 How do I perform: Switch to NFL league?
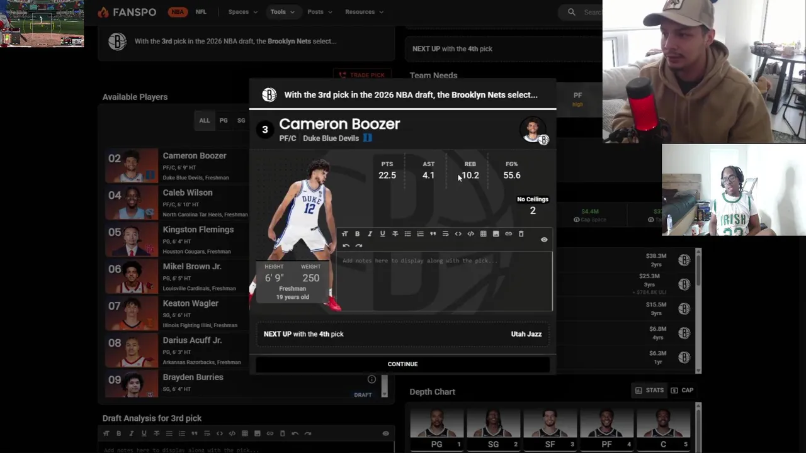point(201,12)
